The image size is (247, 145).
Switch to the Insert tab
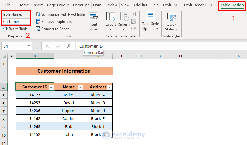pyautogui.click(x=38, y=5)
